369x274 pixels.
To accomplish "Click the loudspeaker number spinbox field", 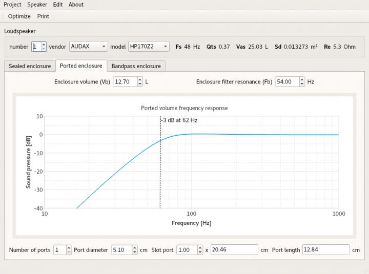I will coord(36,47).
